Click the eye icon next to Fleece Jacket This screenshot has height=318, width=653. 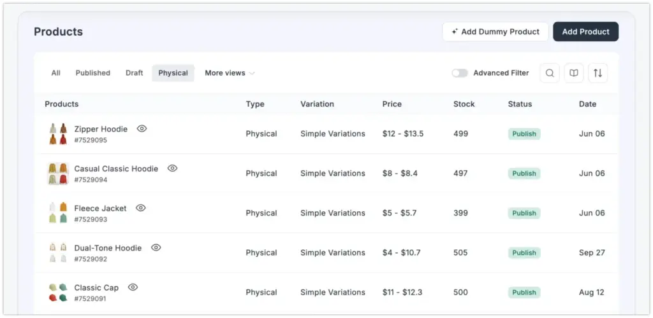coord(141,208)
